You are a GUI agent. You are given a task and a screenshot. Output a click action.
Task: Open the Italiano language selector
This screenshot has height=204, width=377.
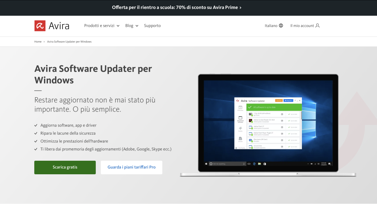click(x=274, y=26)
